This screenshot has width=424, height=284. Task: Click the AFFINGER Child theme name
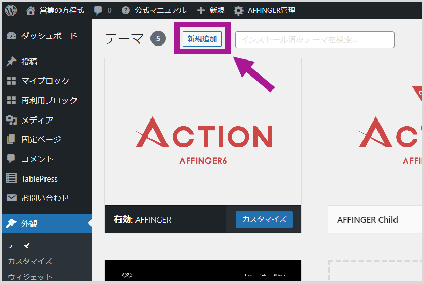point(368,220)
